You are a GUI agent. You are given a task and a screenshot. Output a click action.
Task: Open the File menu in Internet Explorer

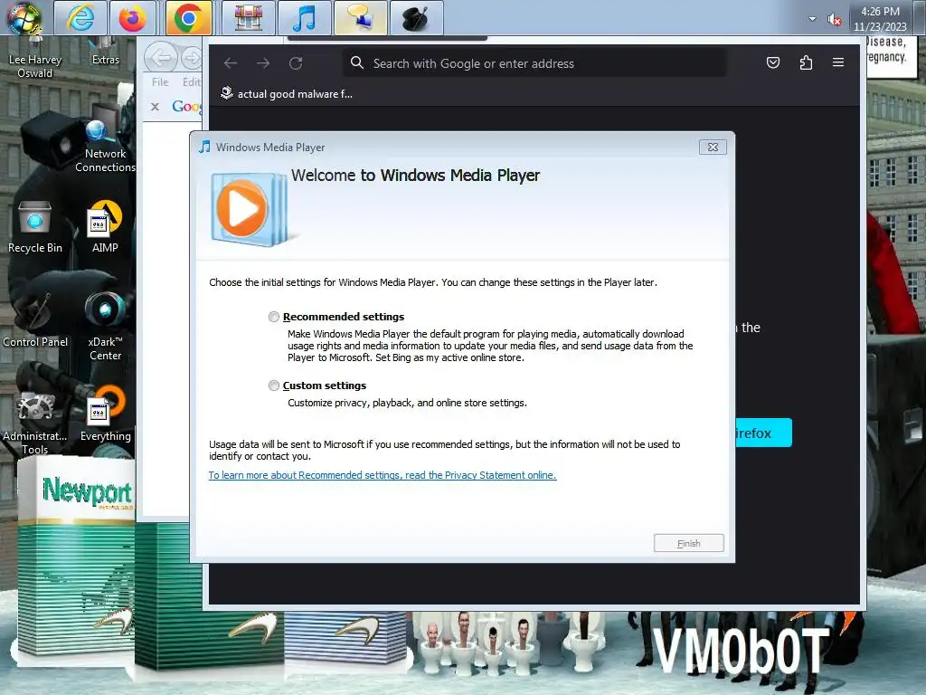tap(160, 82)
